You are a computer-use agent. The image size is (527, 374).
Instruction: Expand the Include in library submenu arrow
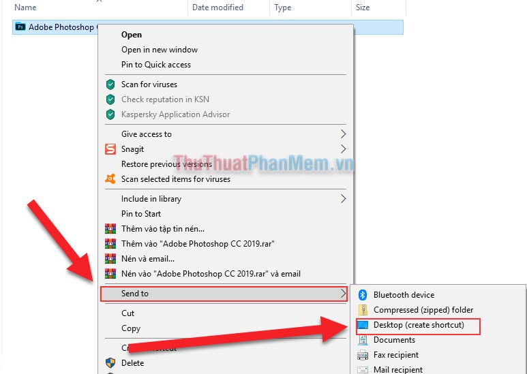coord(343,199)
